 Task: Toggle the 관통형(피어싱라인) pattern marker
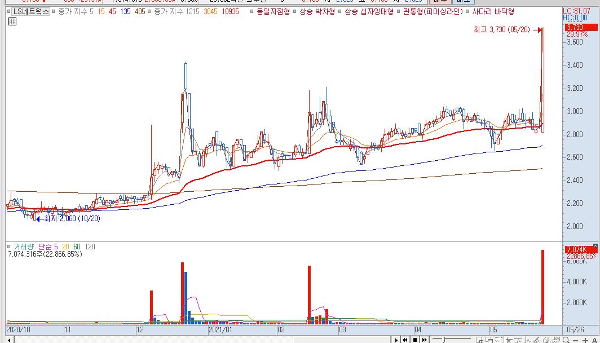coord(398,11)
